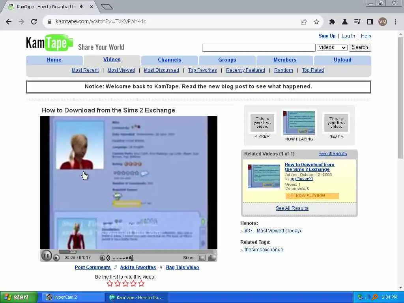Click the Post Comments link
404x303 pixels.
pyautogui.click(x=92, y=267)
